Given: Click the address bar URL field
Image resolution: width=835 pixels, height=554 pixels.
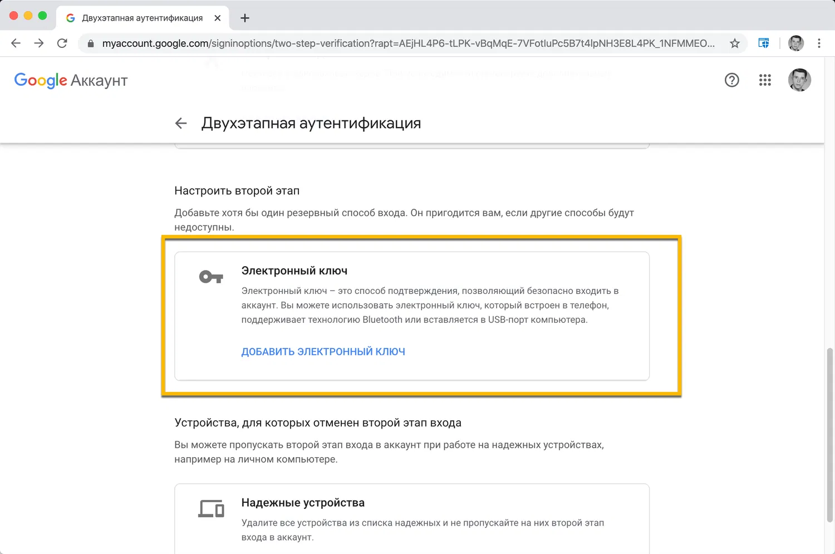Looking at the screenshot, I should click(x=406, y=43).
